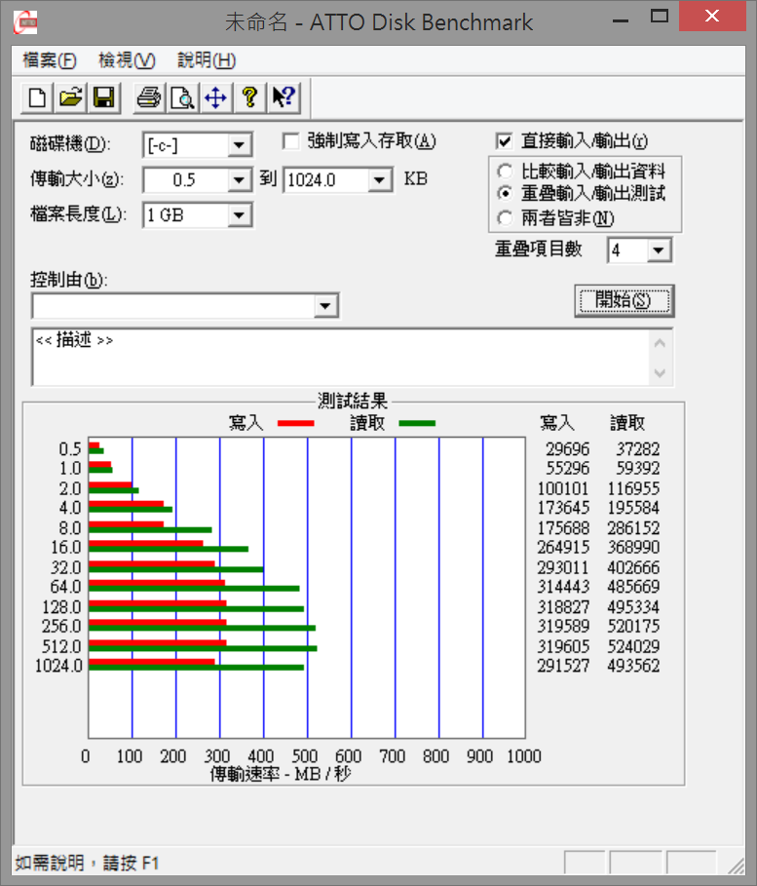Maximize the ATTO Disk Benchmark window

[x=660, y=17]
